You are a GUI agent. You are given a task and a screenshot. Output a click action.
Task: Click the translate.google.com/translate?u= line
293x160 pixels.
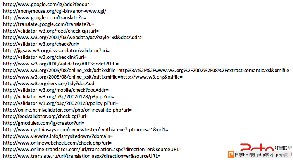pos(48,24)
